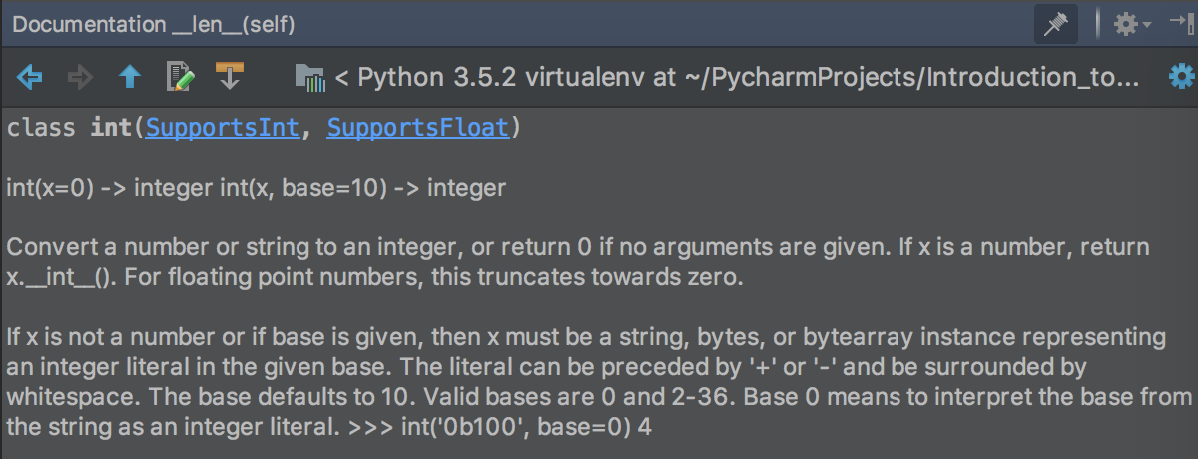Toggle the pin icon for pinned mode
The image size is (1198, 459).
click(1054, 24)
